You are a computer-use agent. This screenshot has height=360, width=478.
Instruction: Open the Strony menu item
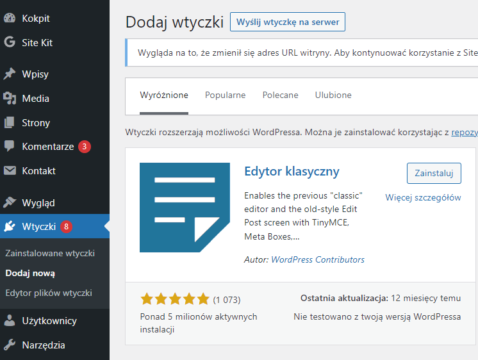coord(54,123)
